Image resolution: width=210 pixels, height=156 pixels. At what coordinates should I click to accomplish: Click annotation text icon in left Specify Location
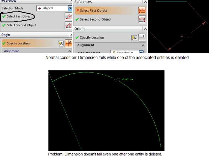[61, 43]
